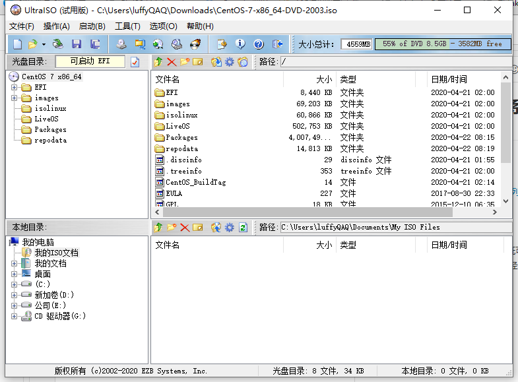Create new folder in disc directory toolbar
The image size is (518, 382).
coord(185,62)
